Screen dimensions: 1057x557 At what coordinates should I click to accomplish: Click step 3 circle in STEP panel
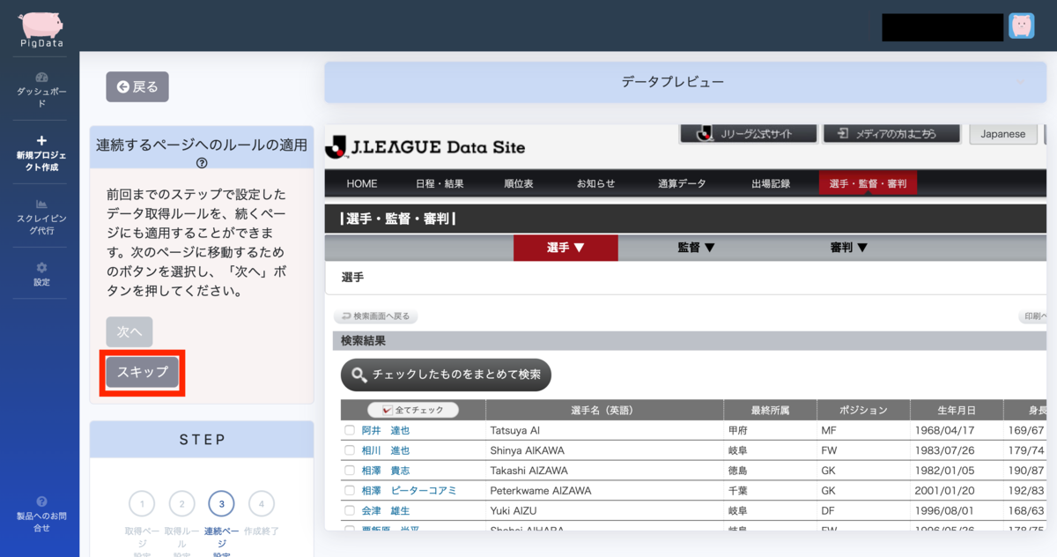point(221,504)
